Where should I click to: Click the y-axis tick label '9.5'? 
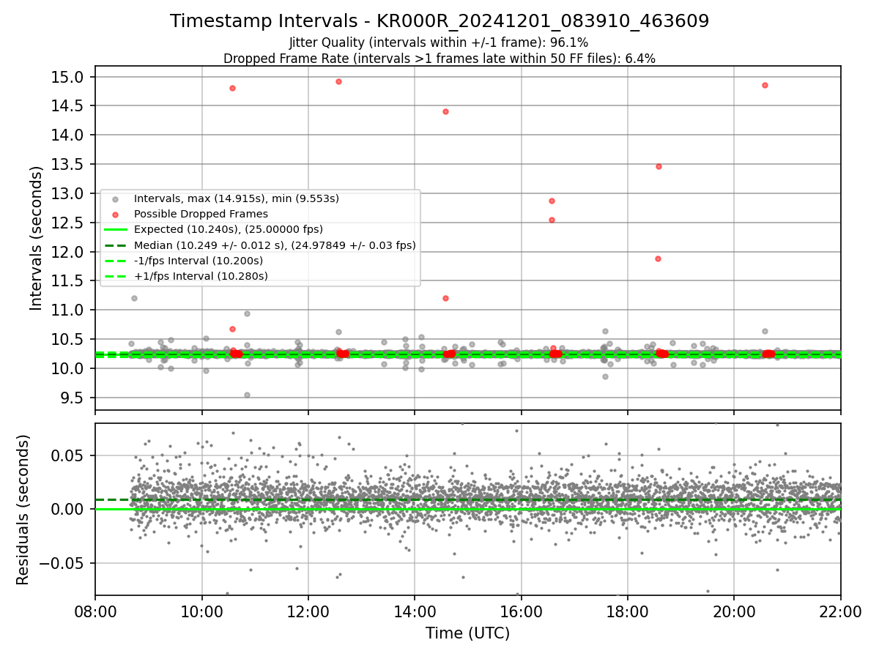pos(73,398)
